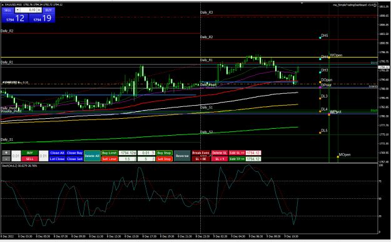This screenshot has width=391, height=242.
Task: Click the Close Sell button
Action: point(74,159)
